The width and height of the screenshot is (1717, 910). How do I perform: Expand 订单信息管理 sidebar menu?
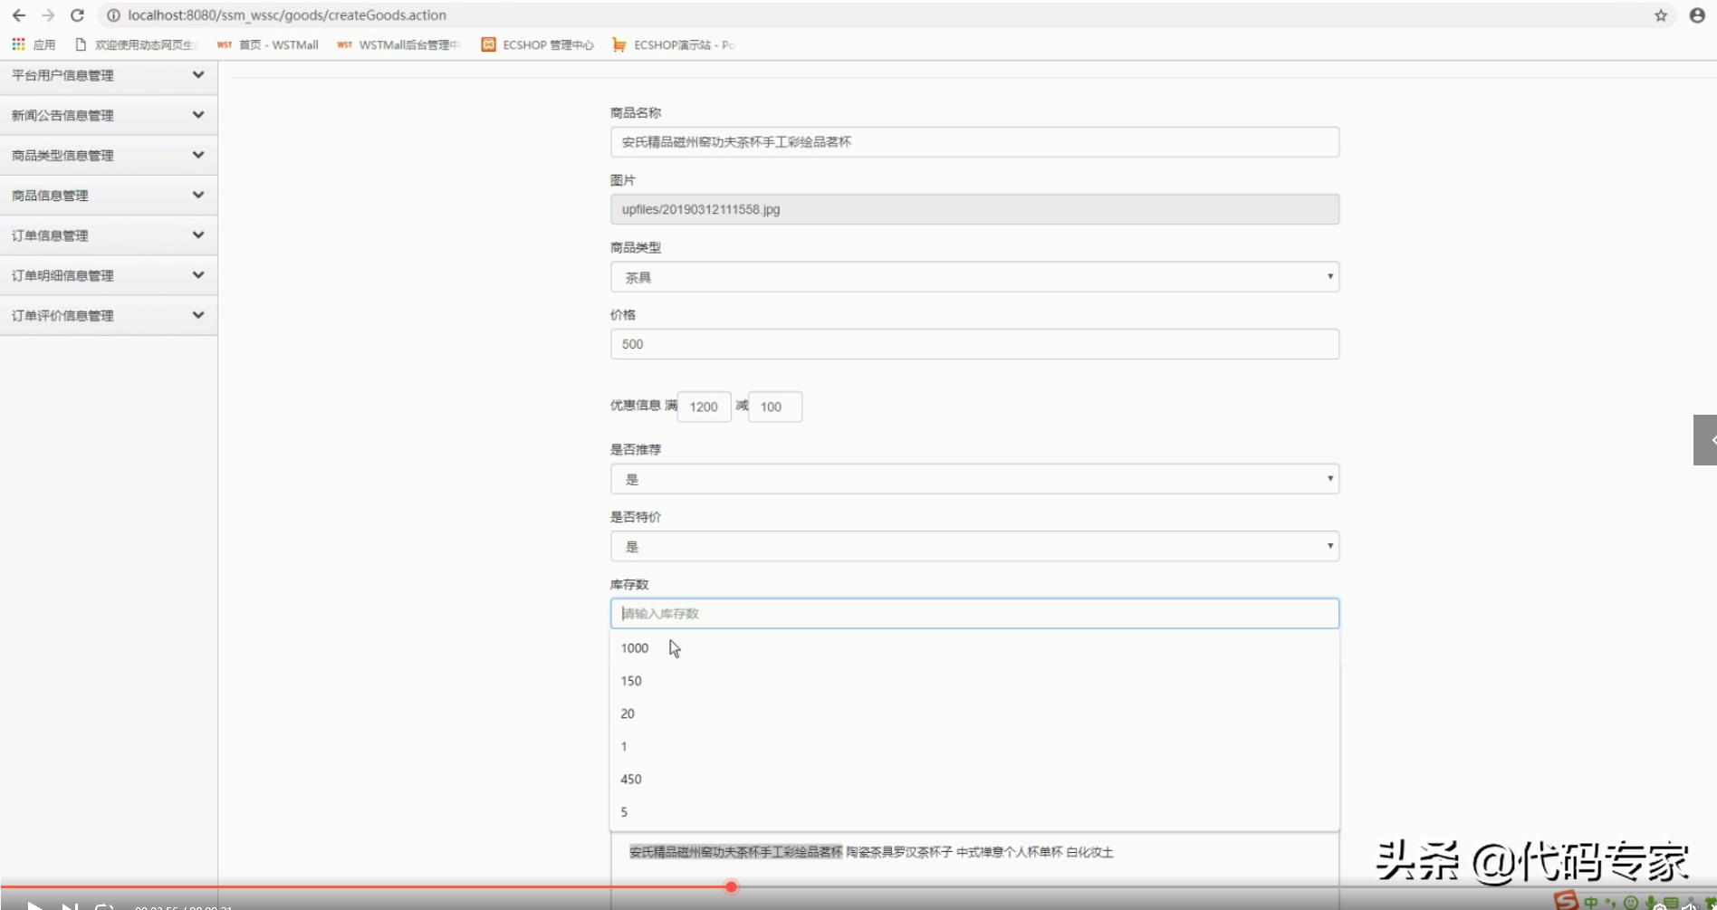tap(109, 235)
